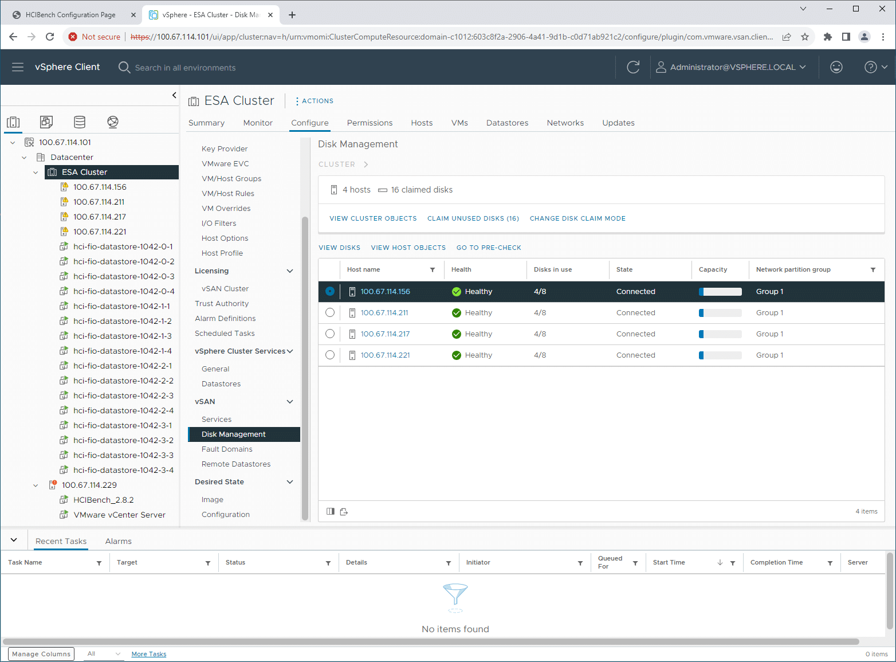The image size is (896, 662).
Task: Open column chooser icon below host table
Action: click(331, 511)
